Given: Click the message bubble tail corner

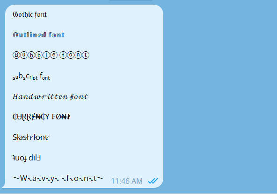Looking at the screenshot, I should pyautogui.click(x=4, y=186).
